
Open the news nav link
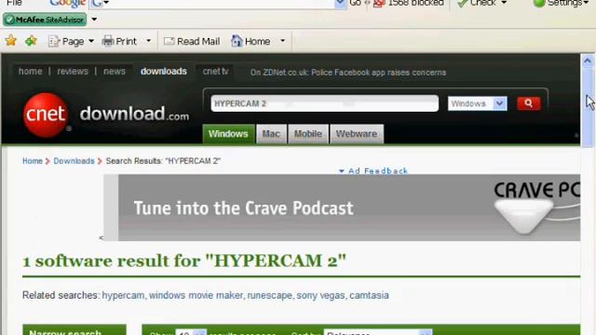tap(115, 72)
